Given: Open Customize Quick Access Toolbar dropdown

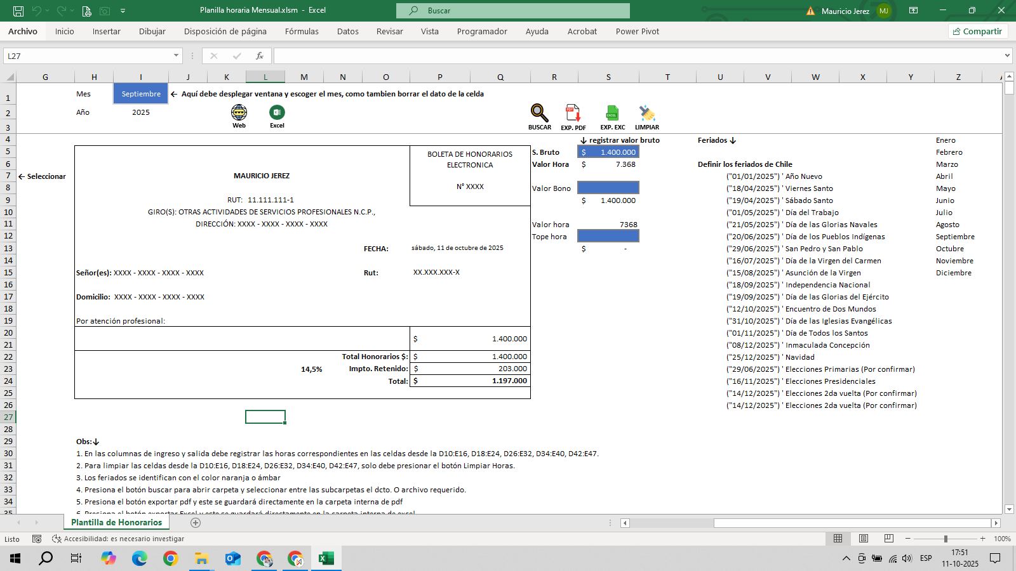Looking at the screenshot, I should click(x=123, y=11).
